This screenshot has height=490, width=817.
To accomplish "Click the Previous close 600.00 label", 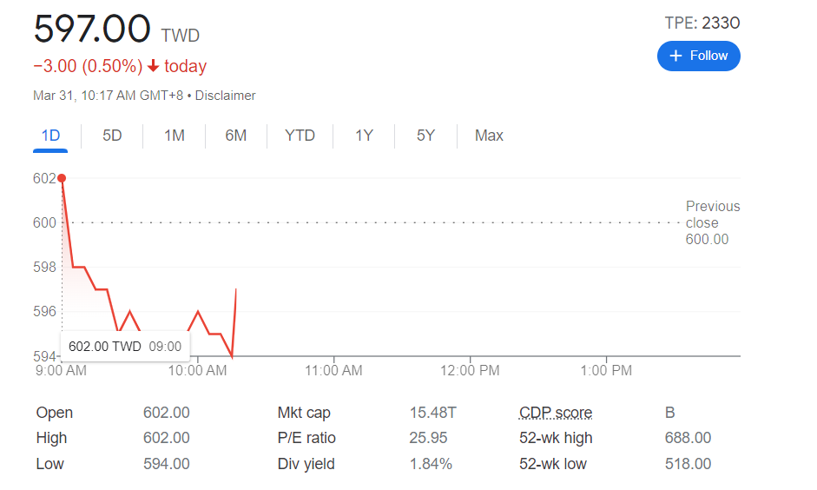I will (x=712, y=222).
